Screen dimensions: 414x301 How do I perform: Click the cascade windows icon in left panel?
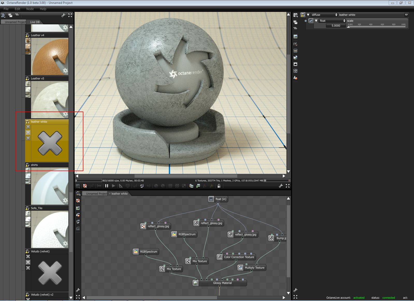click(x=10, y=15)
